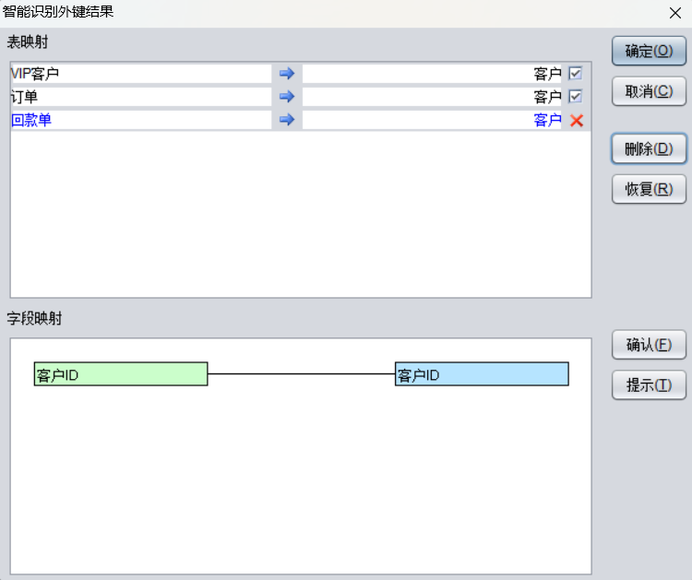Close the 智能识别外键结果 dialog
The height and width of the screenshot is (580, 692).
674,13
